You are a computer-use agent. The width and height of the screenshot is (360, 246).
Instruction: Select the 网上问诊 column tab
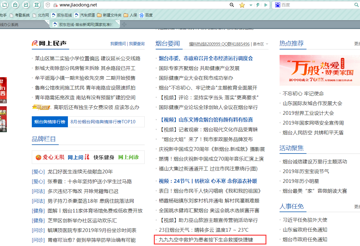[128, 157]
